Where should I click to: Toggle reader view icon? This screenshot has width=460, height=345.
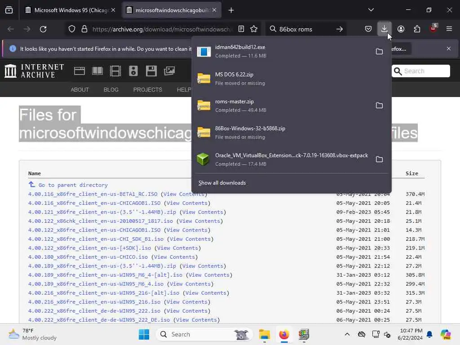click(x=241, y=29)
